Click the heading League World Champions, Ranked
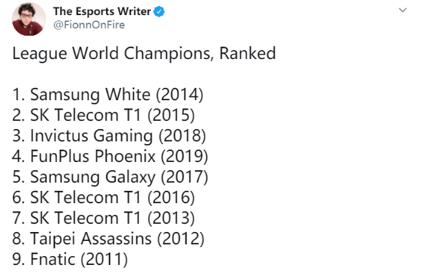 [144, 54]
